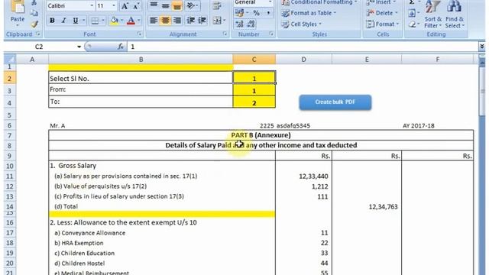Open the Number group dialog launcher
The width and height of the screenshot is (489, 275).
click(271, 34)
